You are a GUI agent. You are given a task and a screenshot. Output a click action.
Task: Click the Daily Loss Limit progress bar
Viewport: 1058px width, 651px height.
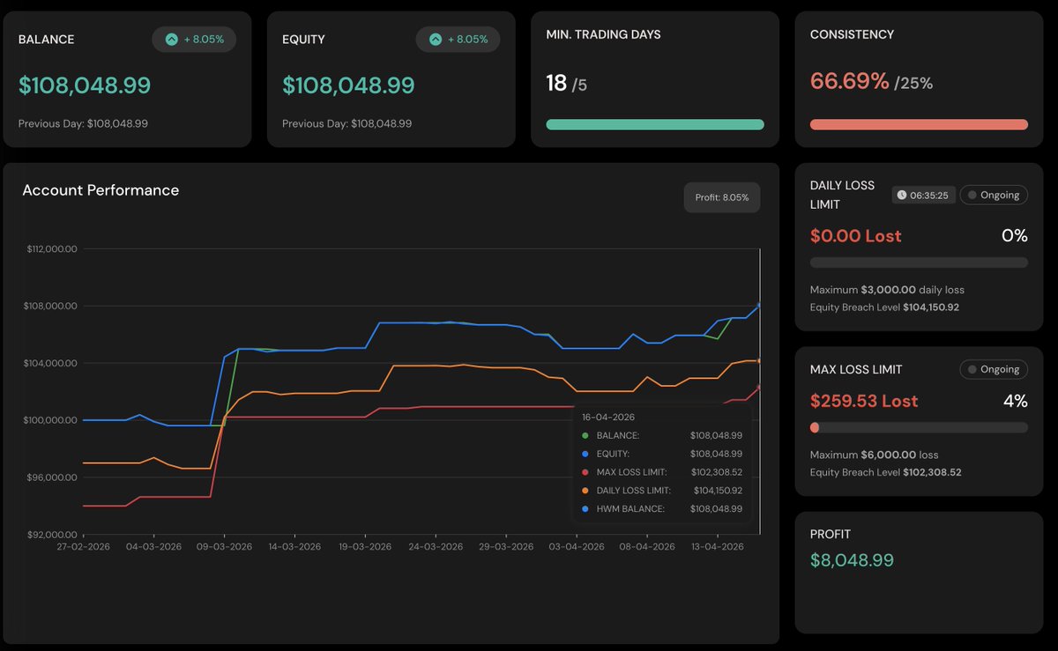point(919,263)
